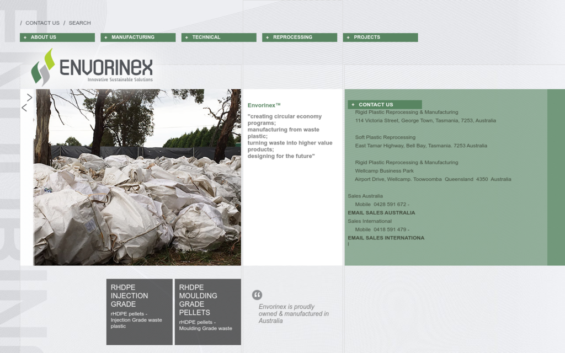Click Wellcamp Business Park text
Screen dimensions: 565x353
click(384, 171)
